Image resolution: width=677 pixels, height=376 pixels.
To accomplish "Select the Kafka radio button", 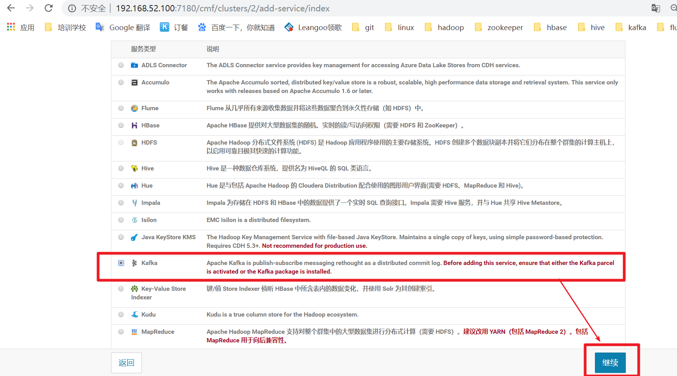I will 121,263.
